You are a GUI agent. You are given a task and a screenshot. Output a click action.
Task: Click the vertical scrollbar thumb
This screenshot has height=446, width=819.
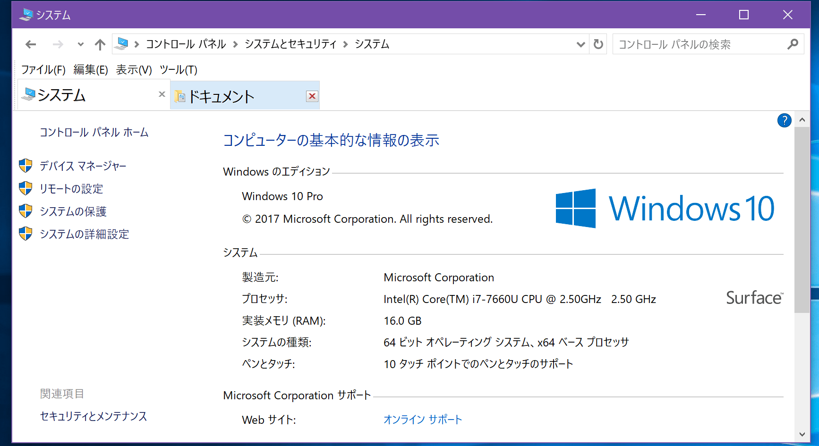(x=802, y=220)
